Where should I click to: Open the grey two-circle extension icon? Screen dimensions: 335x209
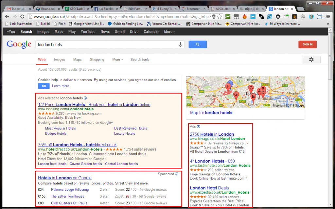tap(236, 16)
